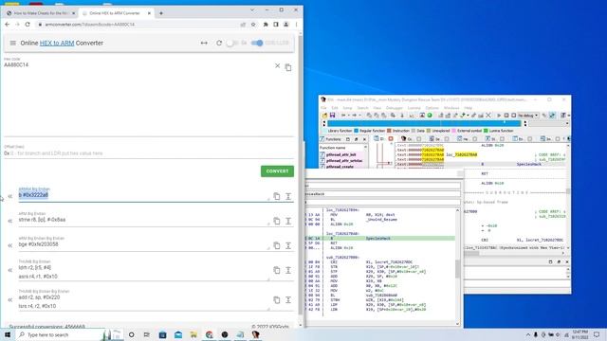Switch to the 'How to Make Cheats' browser tab
This screenshot has width=607, height=341.
[x=40, y=13]
